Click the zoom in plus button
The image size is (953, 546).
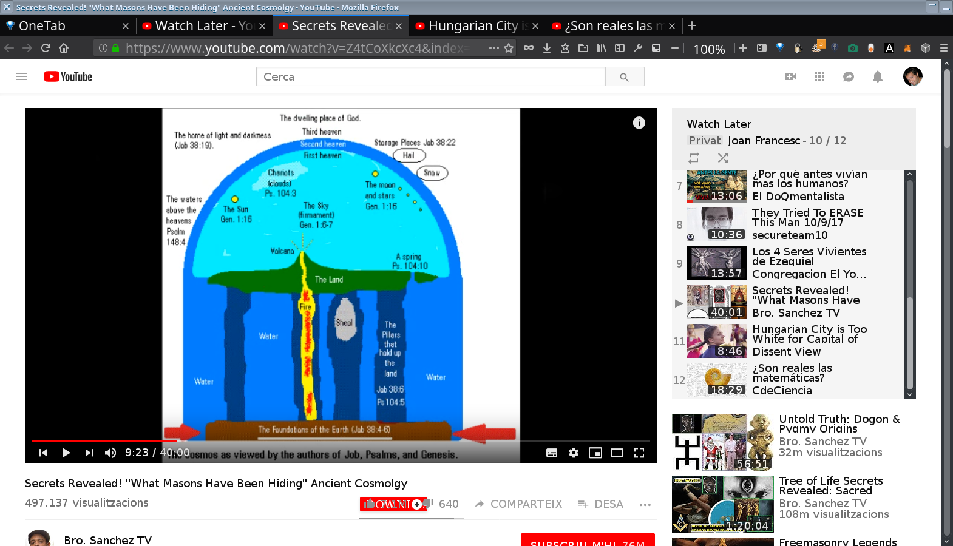(743, 48)
